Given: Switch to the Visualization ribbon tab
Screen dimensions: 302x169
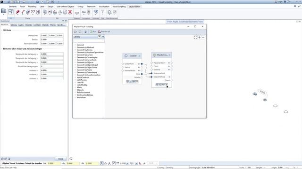Looking at the screenshot, I should point(104,7).
